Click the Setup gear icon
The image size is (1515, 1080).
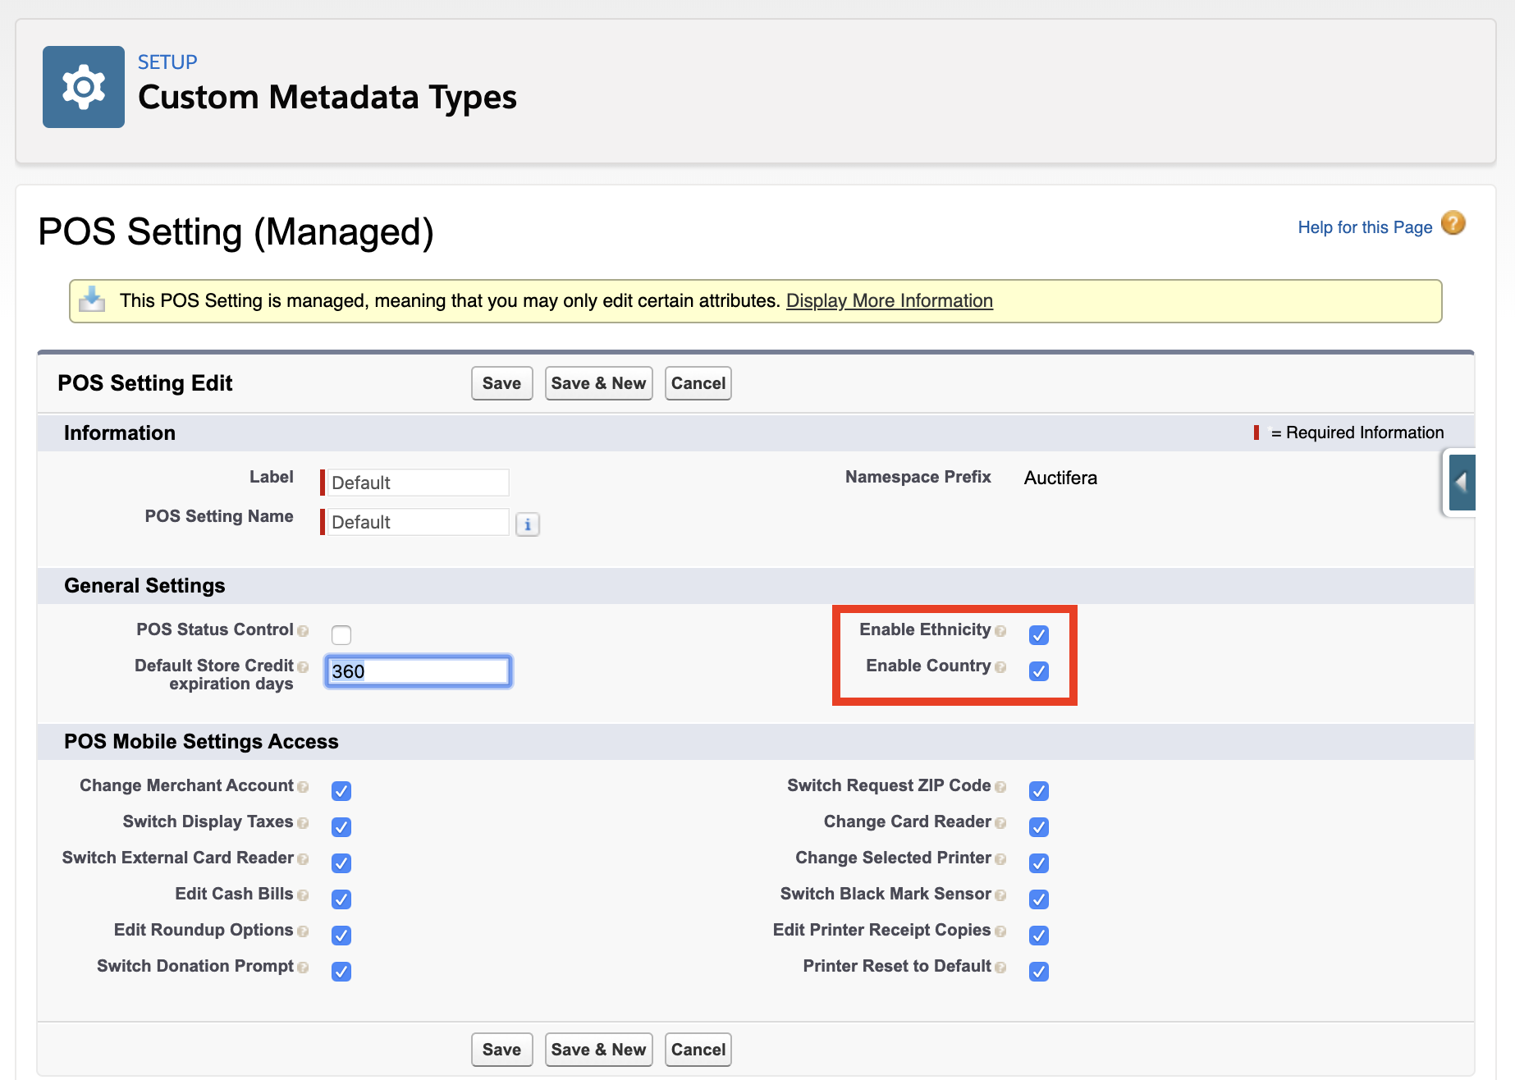tap(84, 87)
